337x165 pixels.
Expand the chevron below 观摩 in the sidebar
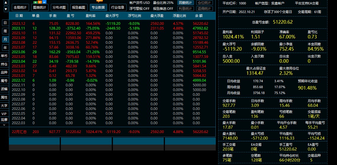(4, 125)
